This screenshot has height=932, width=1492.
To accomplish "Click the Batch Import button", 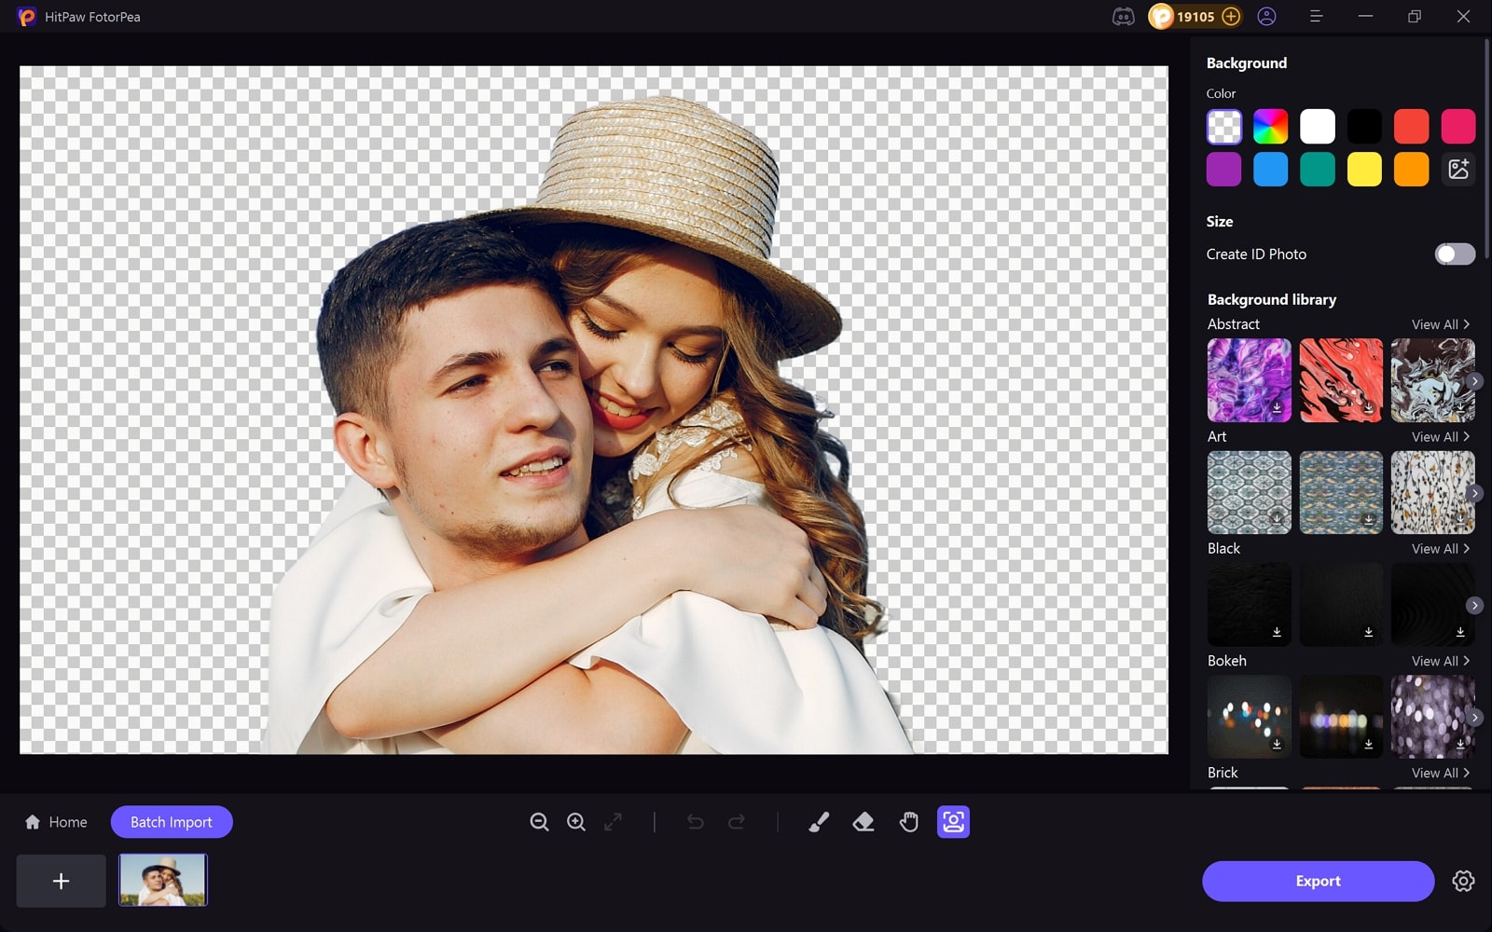I will (172, 822).
